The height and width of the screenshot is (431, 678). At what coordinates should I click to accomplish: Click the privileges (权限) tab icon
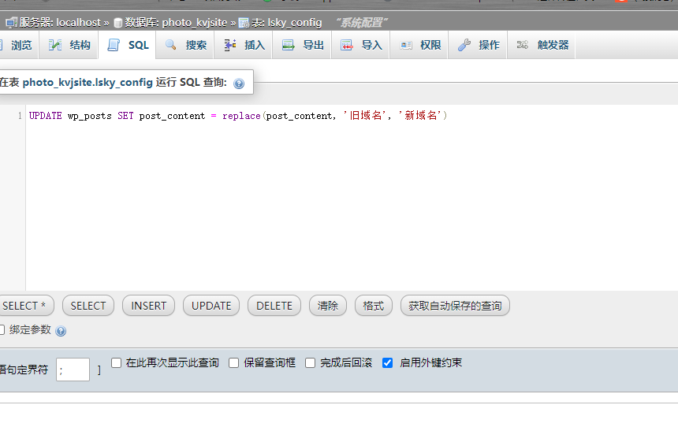[x=406, y=46]
